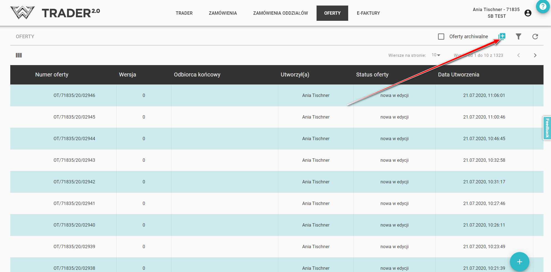Go to next page of offers
Viewport: 551px width, 272px height.
click(535, 55)
